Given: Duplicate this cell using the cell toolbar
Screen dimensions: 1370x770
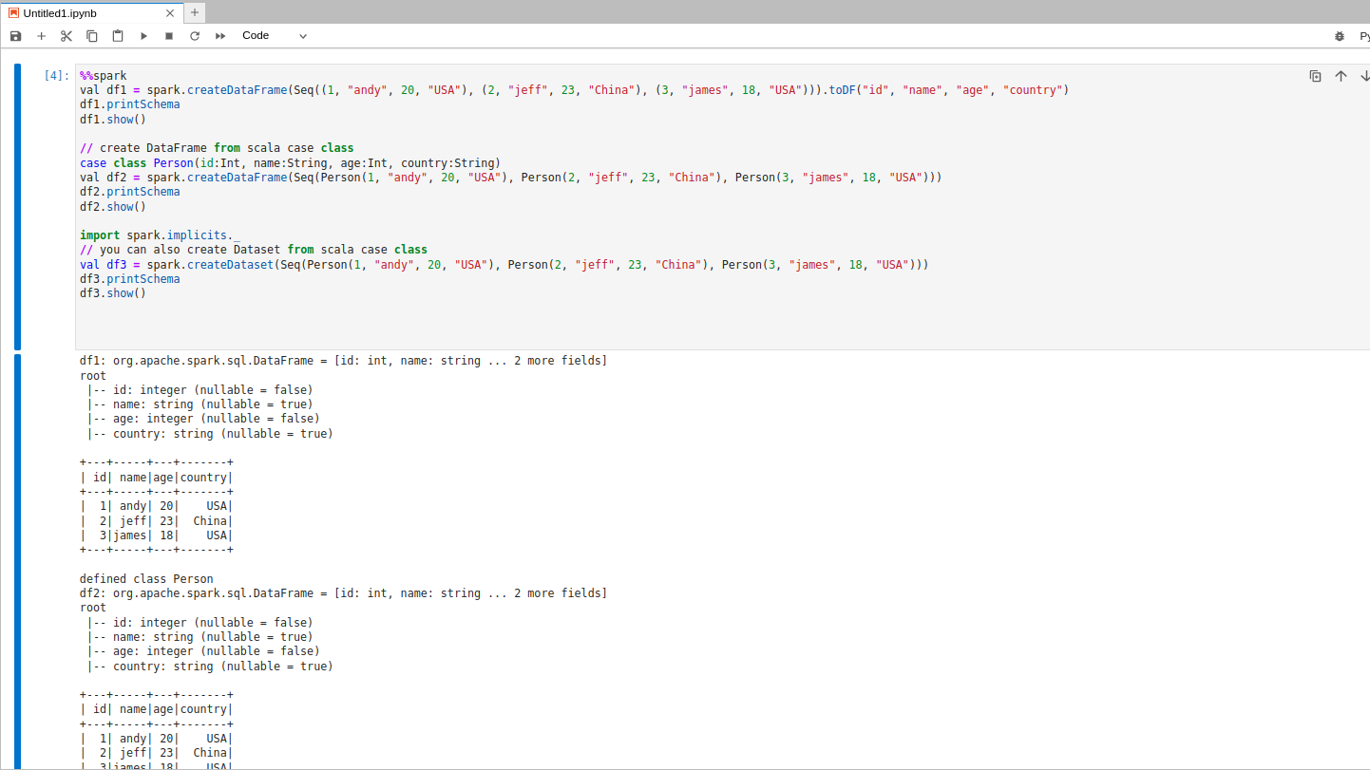Looking at the screenshot, I should (x=1315, y=76).
